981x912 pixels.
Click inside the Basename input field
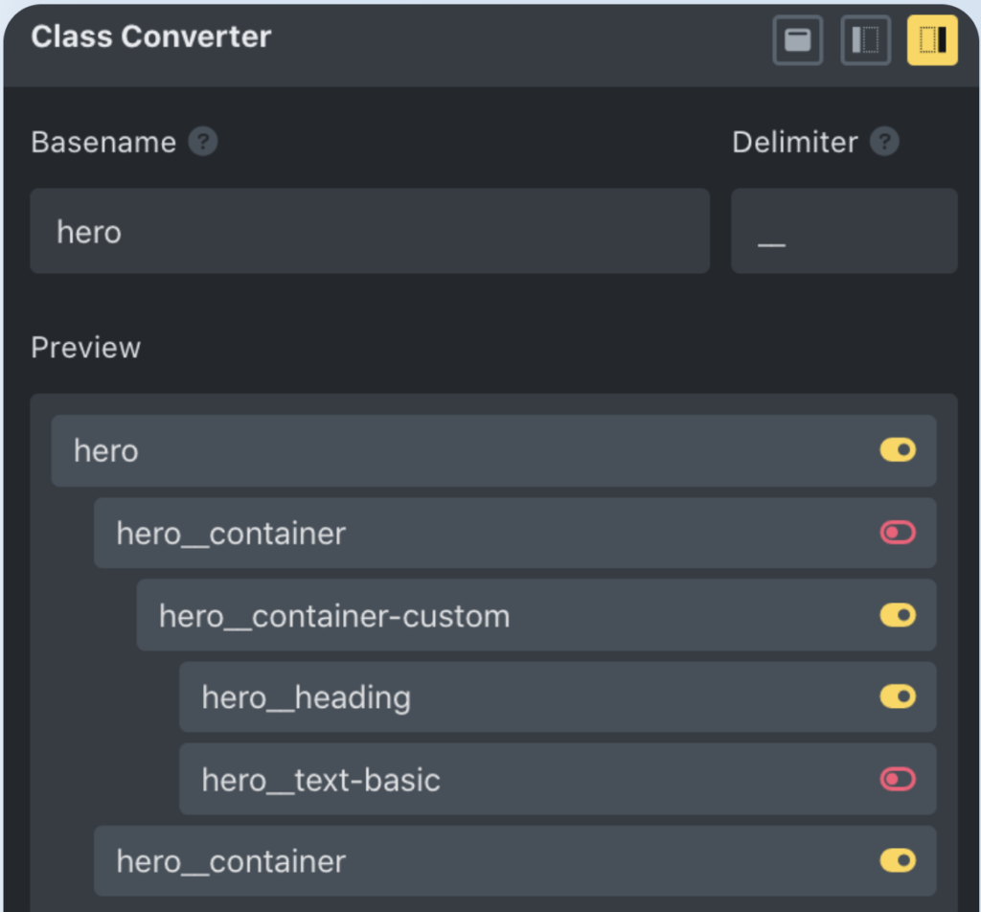369,231
